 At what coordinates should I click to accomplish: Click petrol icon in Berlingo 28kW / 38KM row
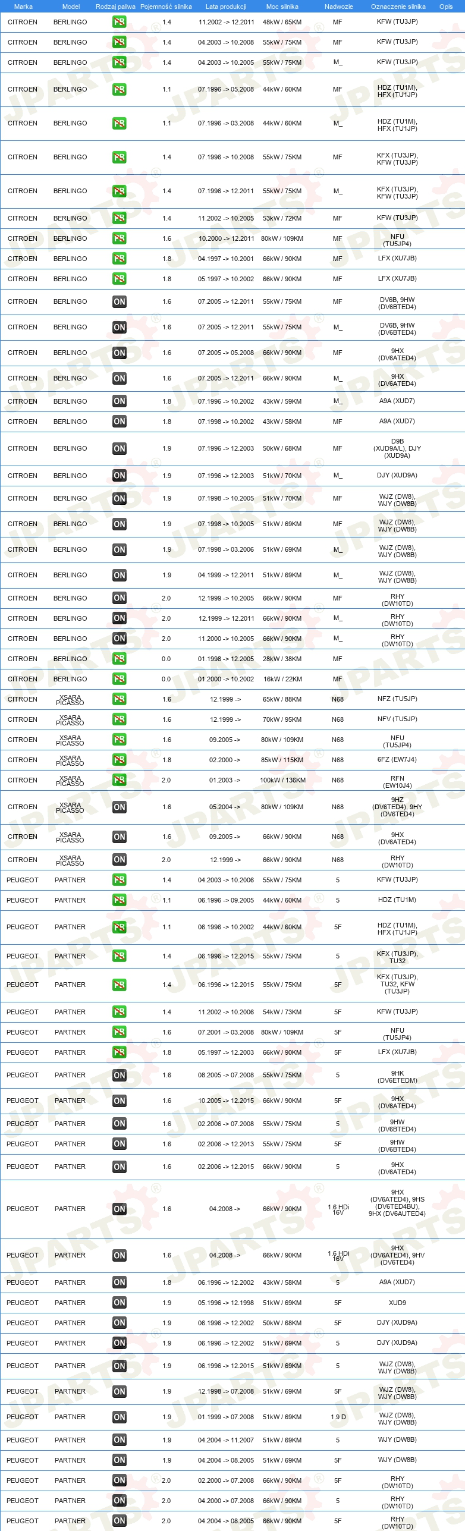pos(120,659)
